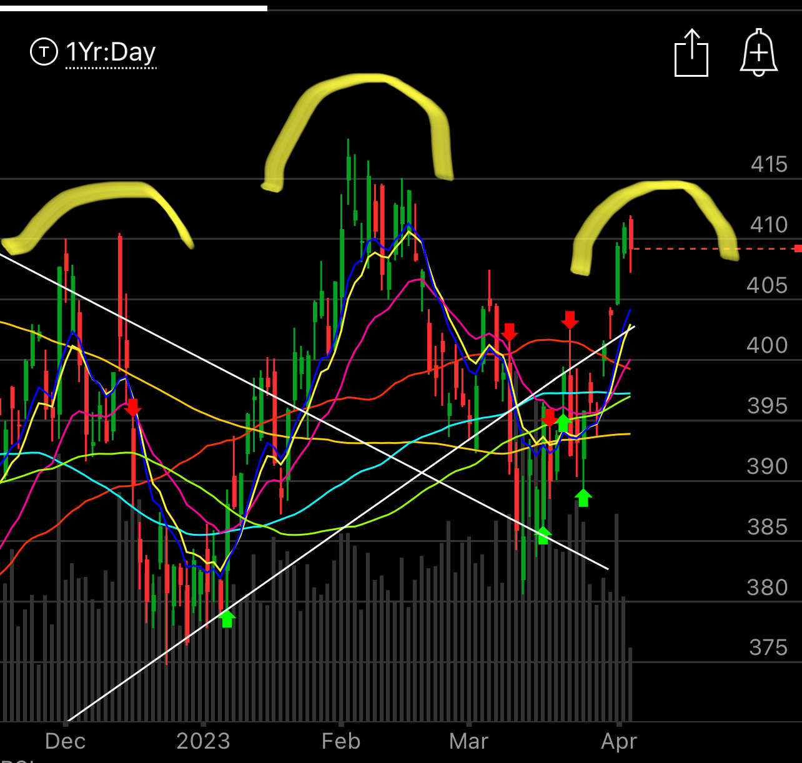Select the 2023 date axis label
The image size is (802, 763).
pos(203,741)
